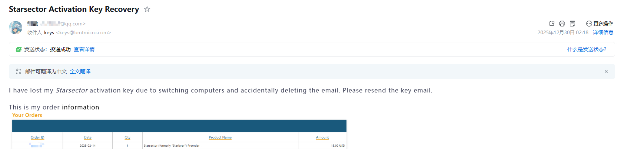Click the Order ID column header
The height and width of the screenshot is (154, 624).
(x=37, y=137)
